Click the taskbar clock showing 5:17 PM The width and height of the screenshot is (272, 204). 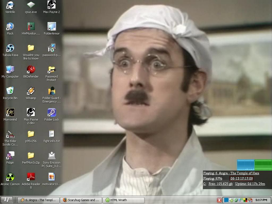pyautogui.click(x=261, y=200)
